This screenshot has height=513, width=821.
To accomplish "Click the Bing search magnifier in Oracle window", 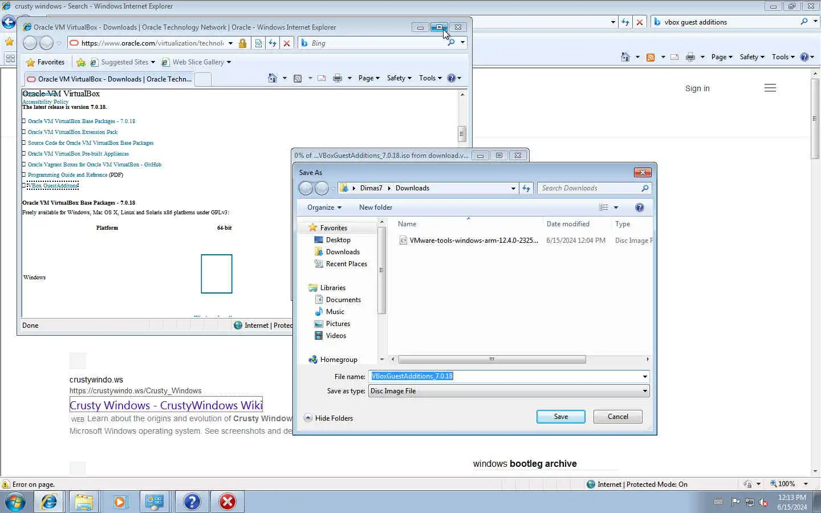I will (451, 43).
